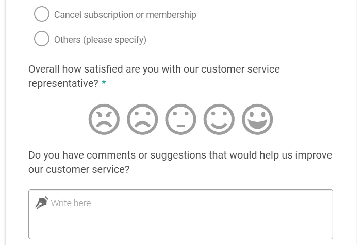Click the word 'membership' in the first option
Viewport: 363px width, 245px height.
tap(171, 15)
